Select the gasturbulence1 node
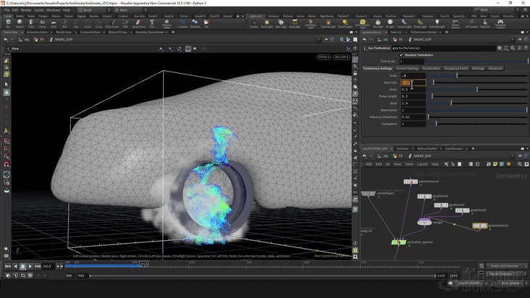530x298 pixels. (x=479, y=226)
